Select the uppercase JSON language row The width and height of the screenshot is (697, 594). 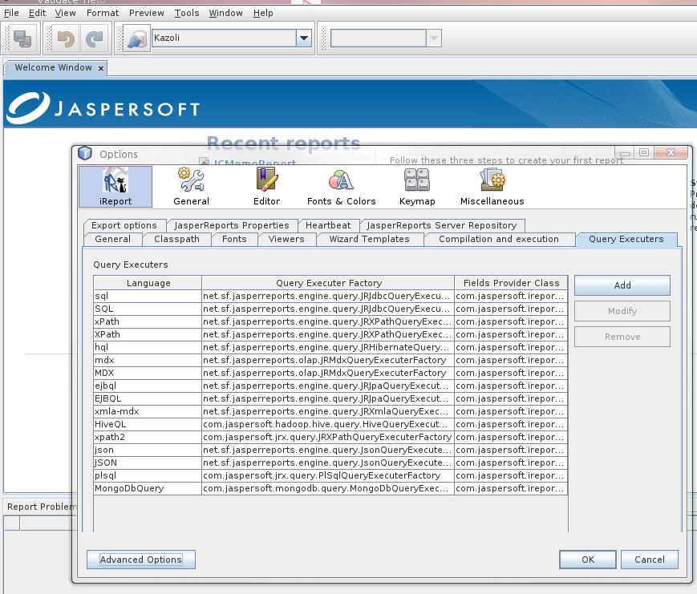click(330, 463)
